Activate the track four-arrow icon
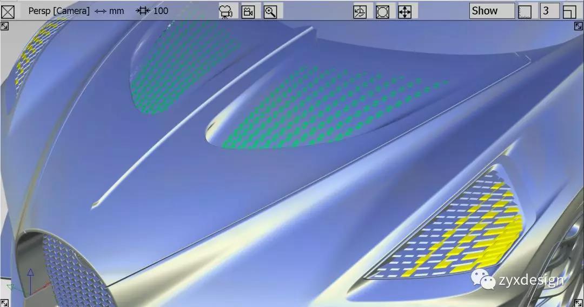Screen dimensions: 584x307 pos(405,11)
